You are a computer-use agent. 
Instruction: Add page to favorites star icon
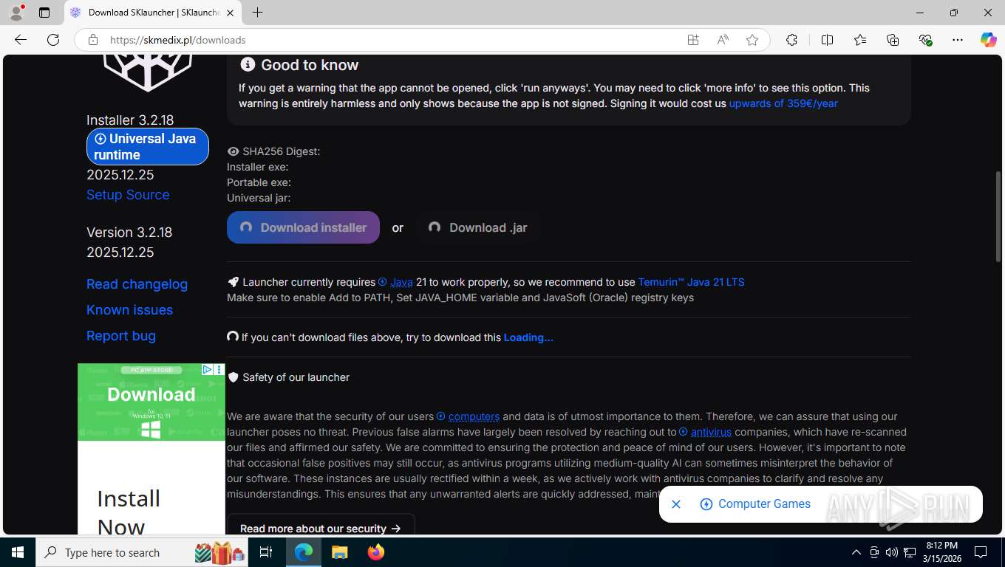coord(752,40)
